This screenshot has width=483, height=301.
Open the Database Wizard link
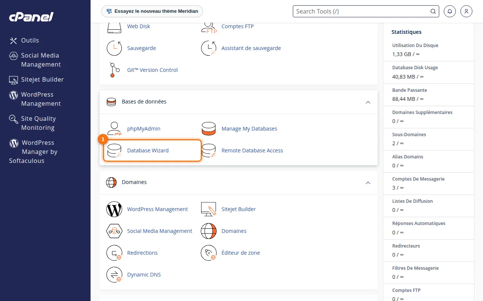(x=148, y=150)
